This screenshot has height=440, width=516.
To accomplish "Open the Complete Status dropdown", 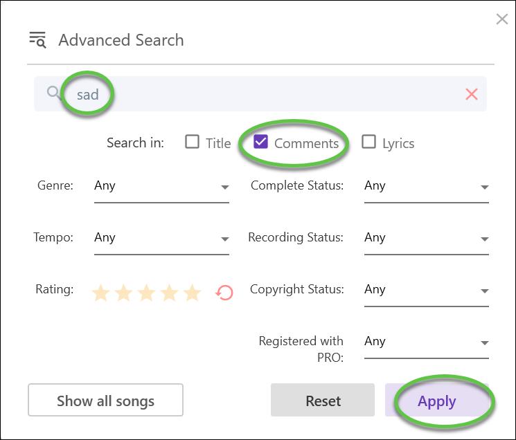I will tap(427, 187).
